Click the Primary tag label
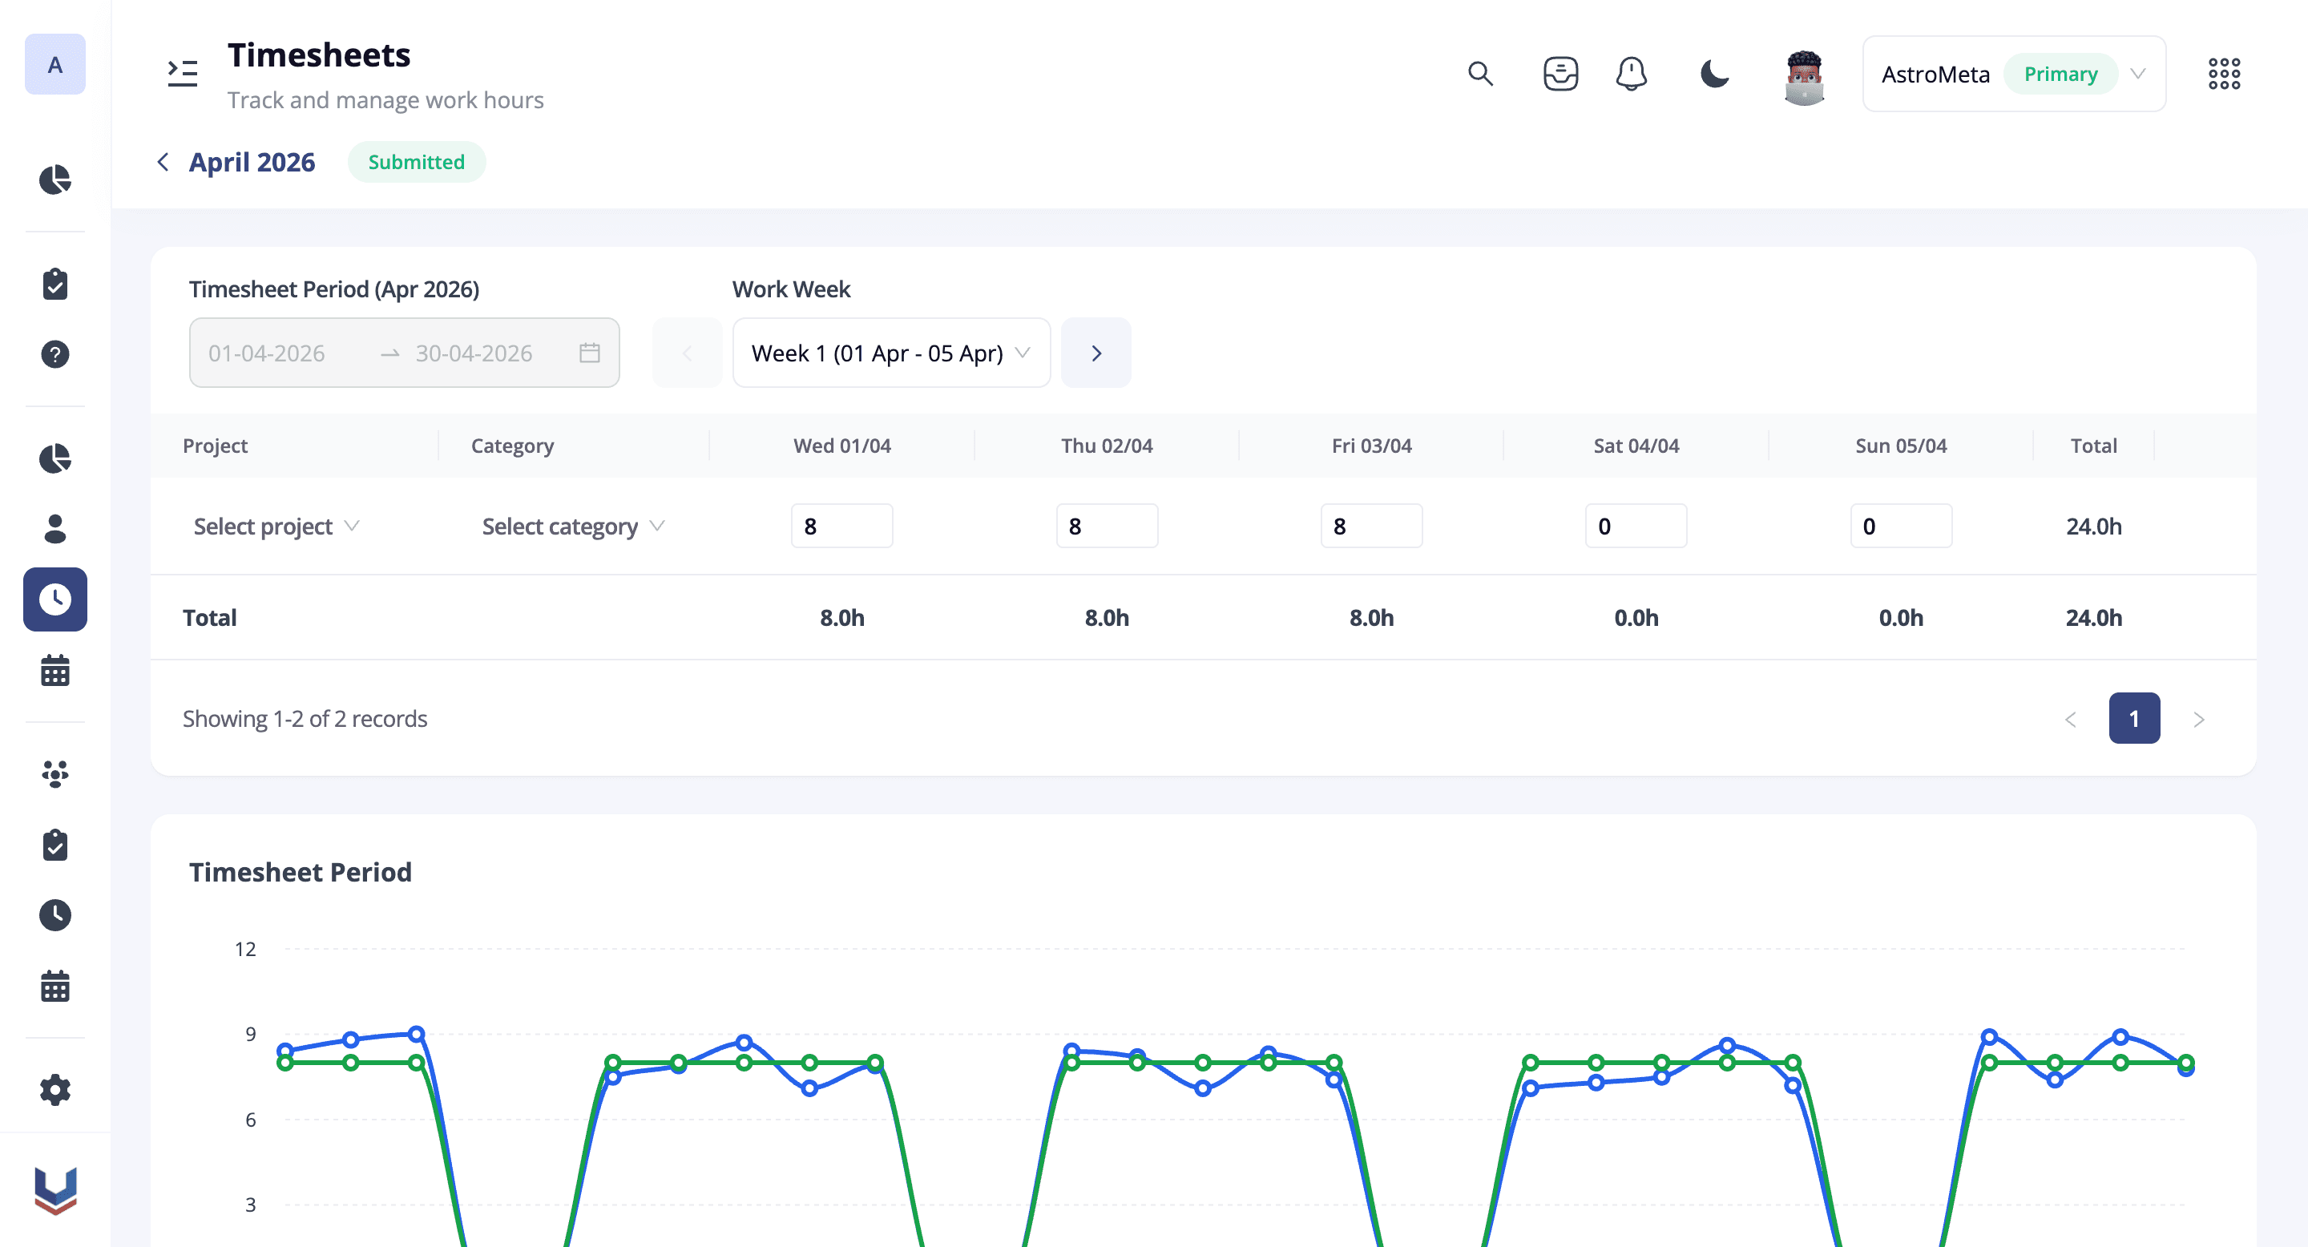Viewport: 2308px width, 1247px height. coord(2060,74)
